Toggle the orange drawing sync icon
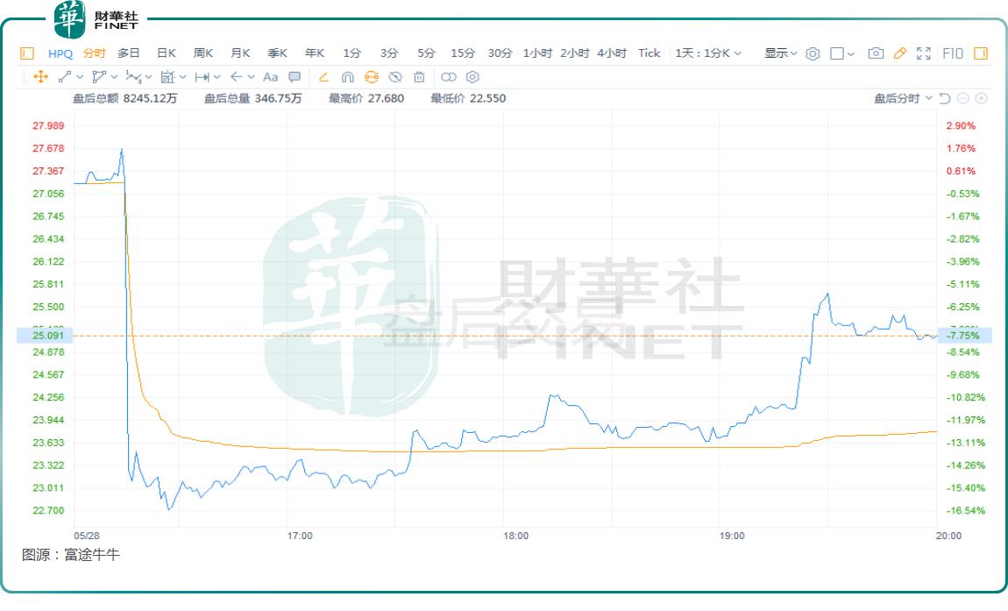The image size is (1008, 611). coord(372,77)
